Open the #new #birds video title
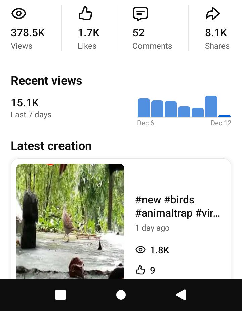Screen dimensions: 242x311 [x=178, y=206]
